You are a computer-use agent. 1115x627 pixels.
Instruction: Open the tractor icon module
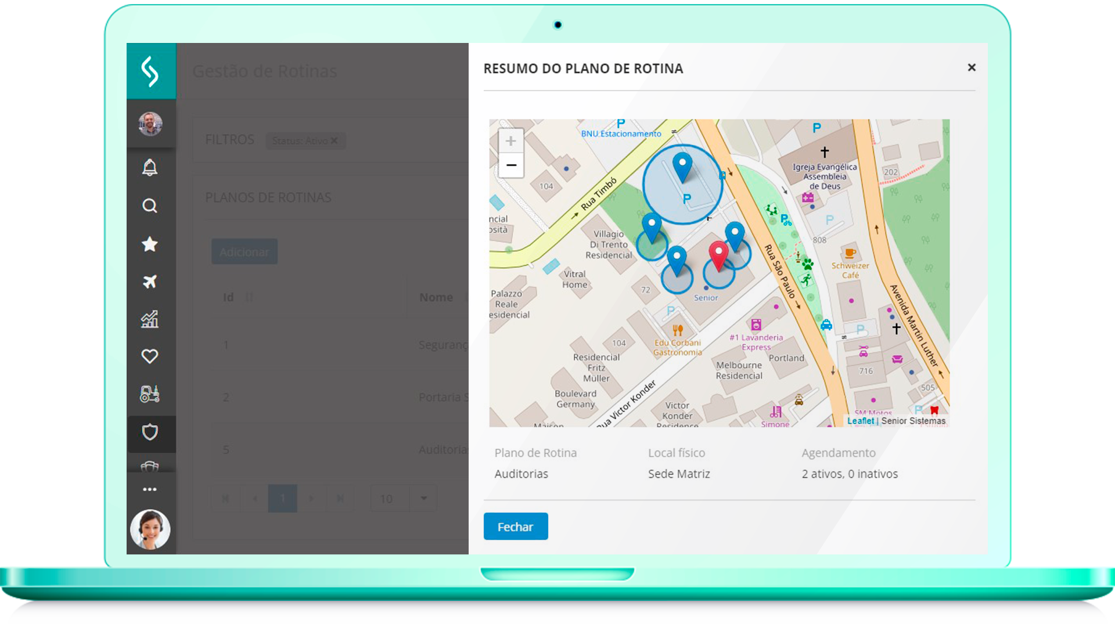[x=150, y=394]
